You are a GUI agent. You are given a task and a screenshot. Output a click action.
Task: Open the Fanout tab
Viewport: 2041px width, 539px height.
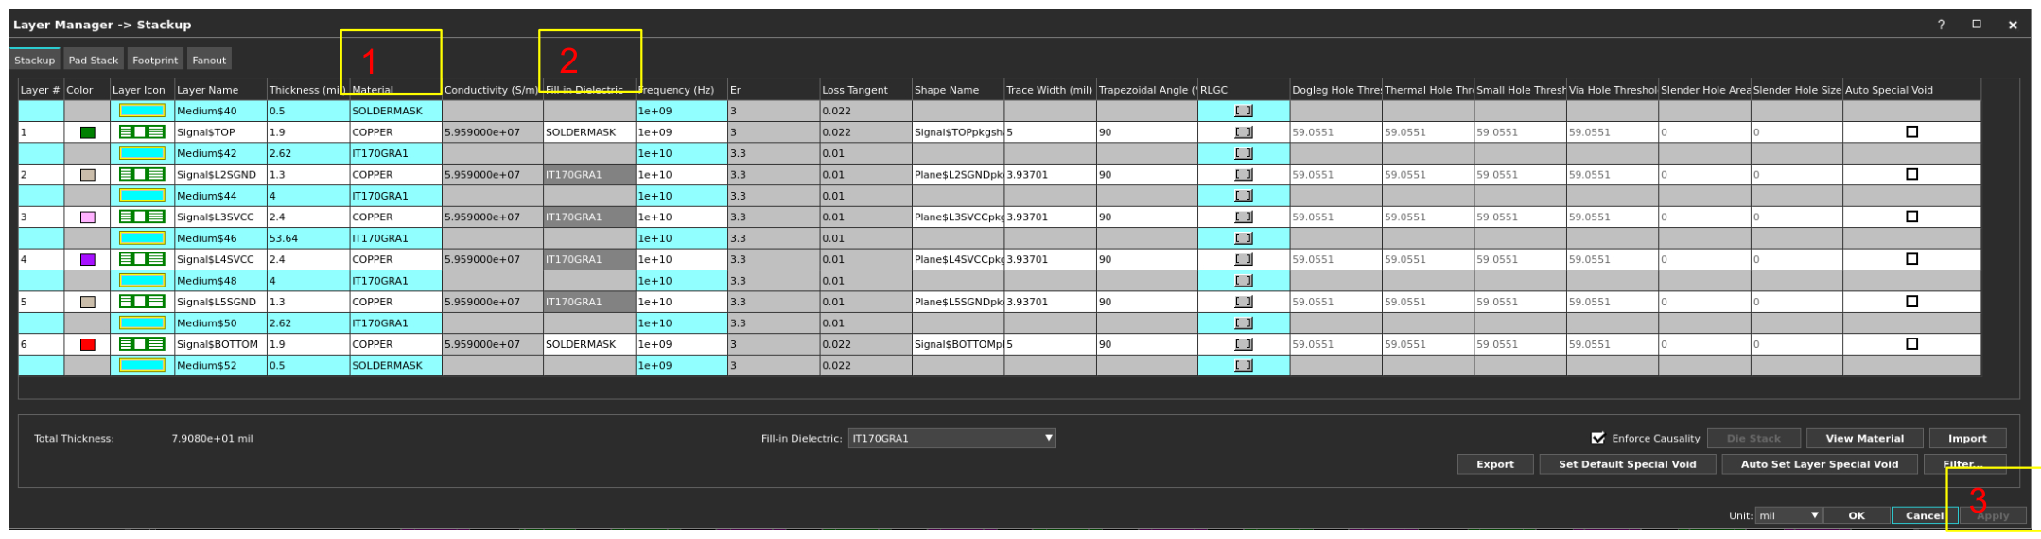pyautogui.click(x=209, y=60)
